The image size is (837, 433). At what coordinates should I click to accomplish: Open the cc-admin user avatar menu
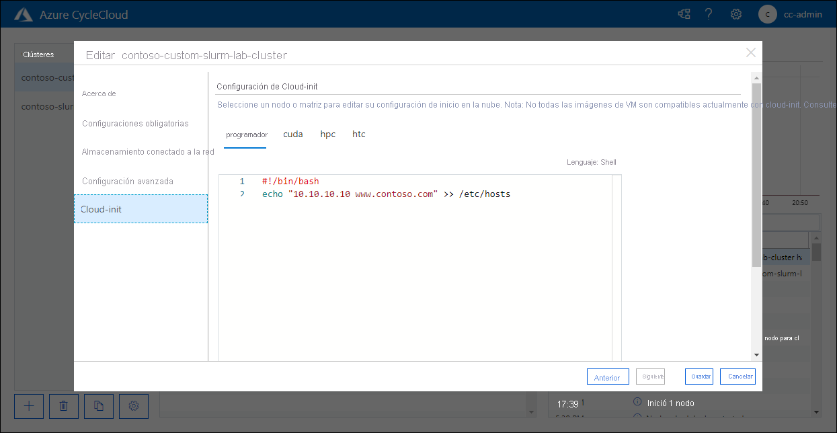tap(767, 13)
